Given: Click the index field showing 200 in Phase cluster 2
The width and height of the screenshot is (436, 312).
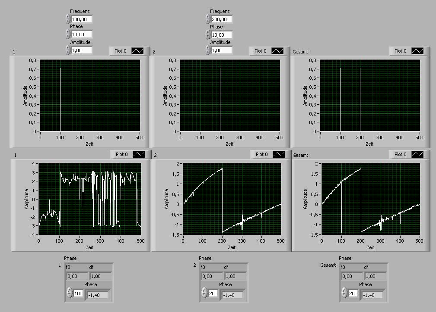Looking at the screenshot, I should point(213,293).
